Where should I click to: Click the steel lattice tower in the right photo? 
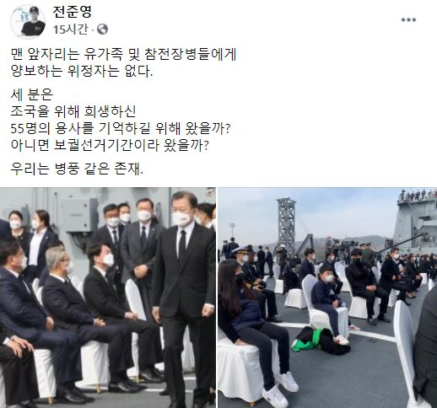click(x=286, y=225)
